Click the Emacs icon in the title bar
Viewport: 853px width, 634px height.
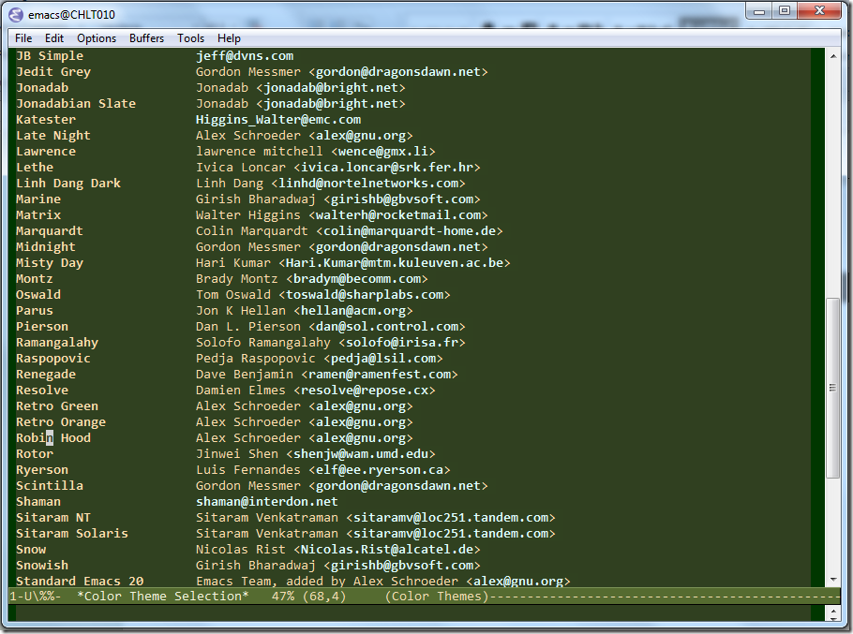[x=16, y=15]
